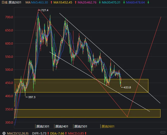The image size is (167, 135).
Task: Click the 727.4 high price marker
Action: click(x=43, y=10)
